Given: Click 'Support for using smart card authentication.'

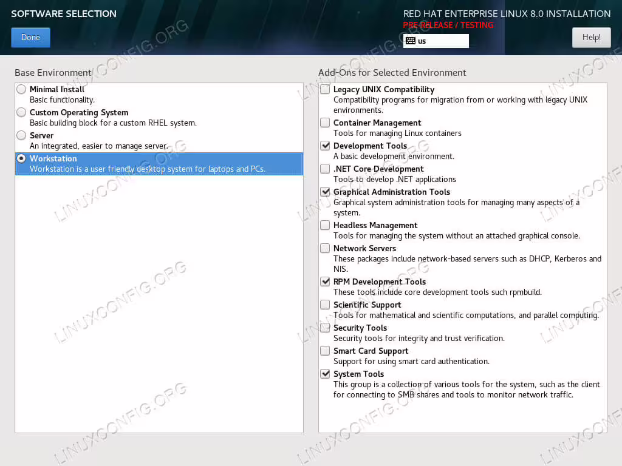Looking at the screenshot, I should [x=411, y=362].
